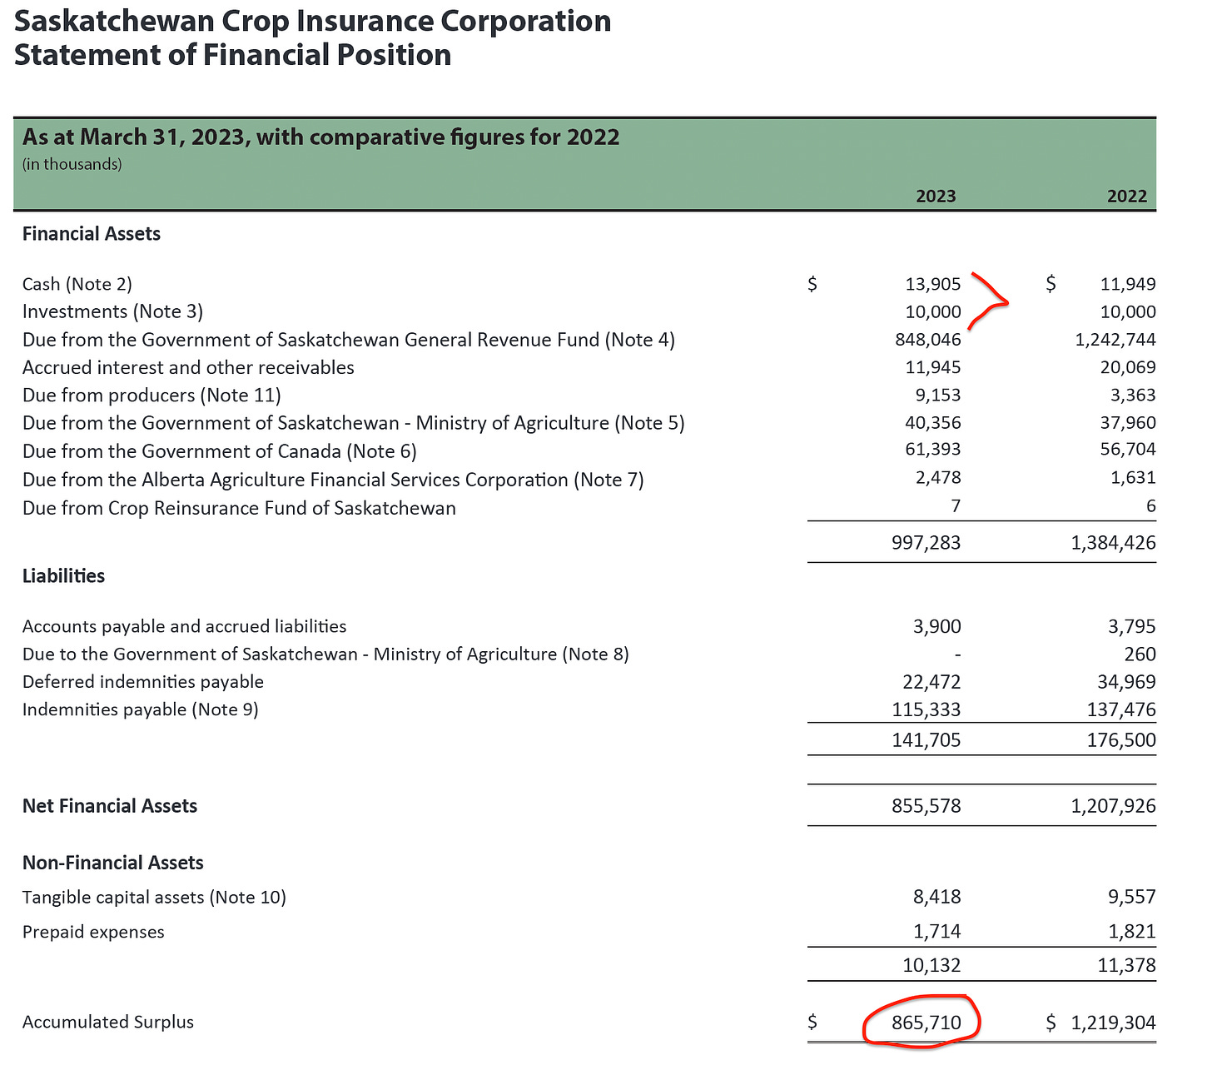Select the value 1,631
Image resolution: width=1212 pixels, height=1075 pixels.
point(1133,478)
